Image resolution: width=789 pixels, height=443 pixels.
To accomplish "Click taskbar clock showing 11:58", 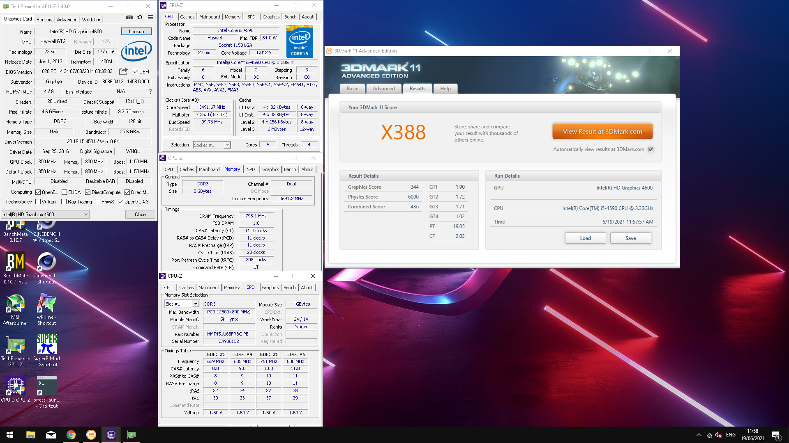I will 752,435.
